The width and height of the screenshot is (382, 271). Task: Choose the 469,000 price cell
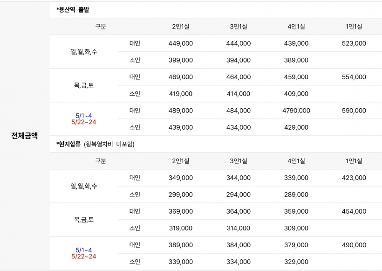pyautogui.click(x=180, y=77)
